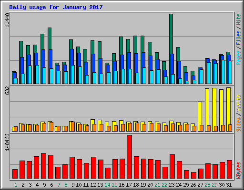This screenshot has height=190, width=244.
Task: Click the yellow 'Visits' legend label
Action: tap(238, 103)
